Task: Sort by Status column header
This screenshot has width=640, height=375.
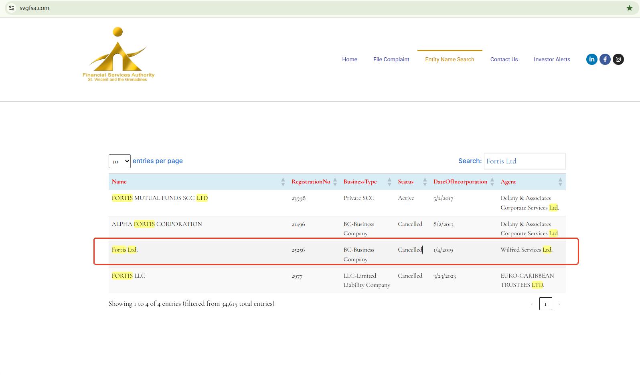Action: click(405, 182)
